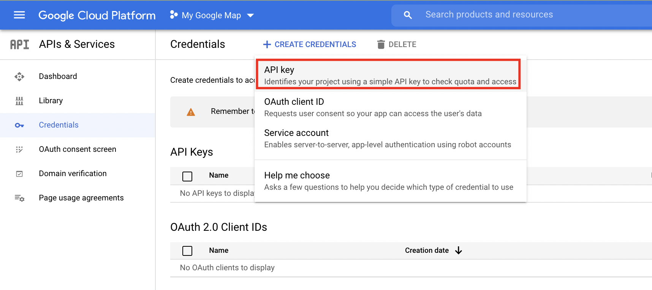This screenshot has height=290, width=652.
Task: Sort by Creation date arrow
Action: coord(459,251)
